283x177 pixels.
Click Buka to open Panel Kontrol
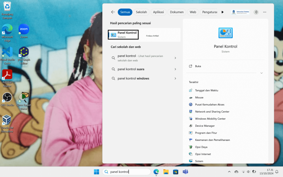point(198,66)
